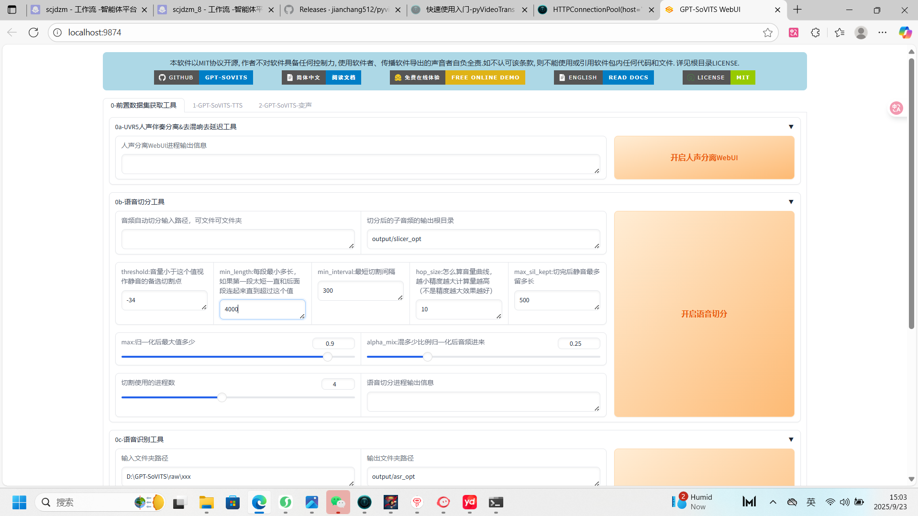This screenshot has width=918, height=516.
Task: Click the Humid weather widget
Action: coord(692,502)
